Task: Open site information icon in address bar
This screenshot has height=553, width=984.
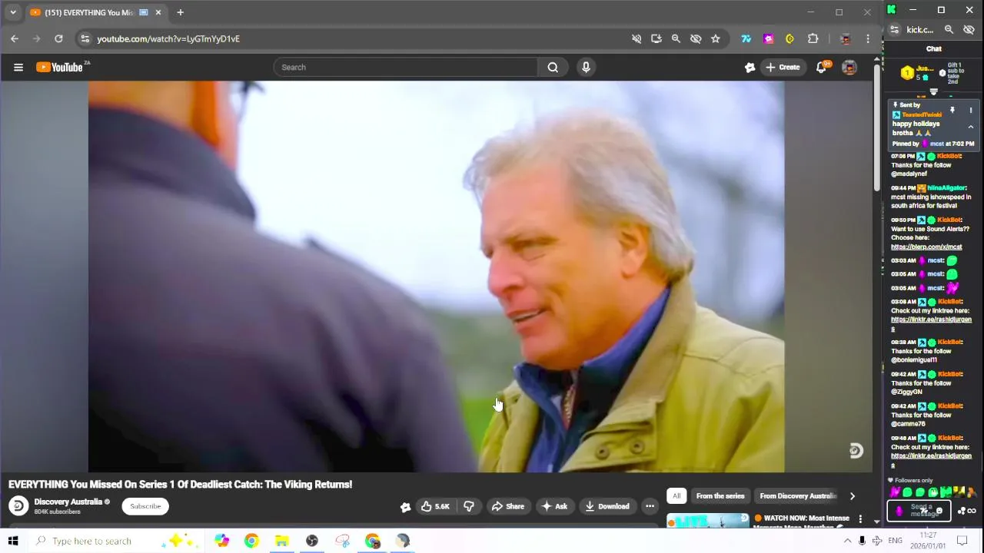Action: pos(85,38)
